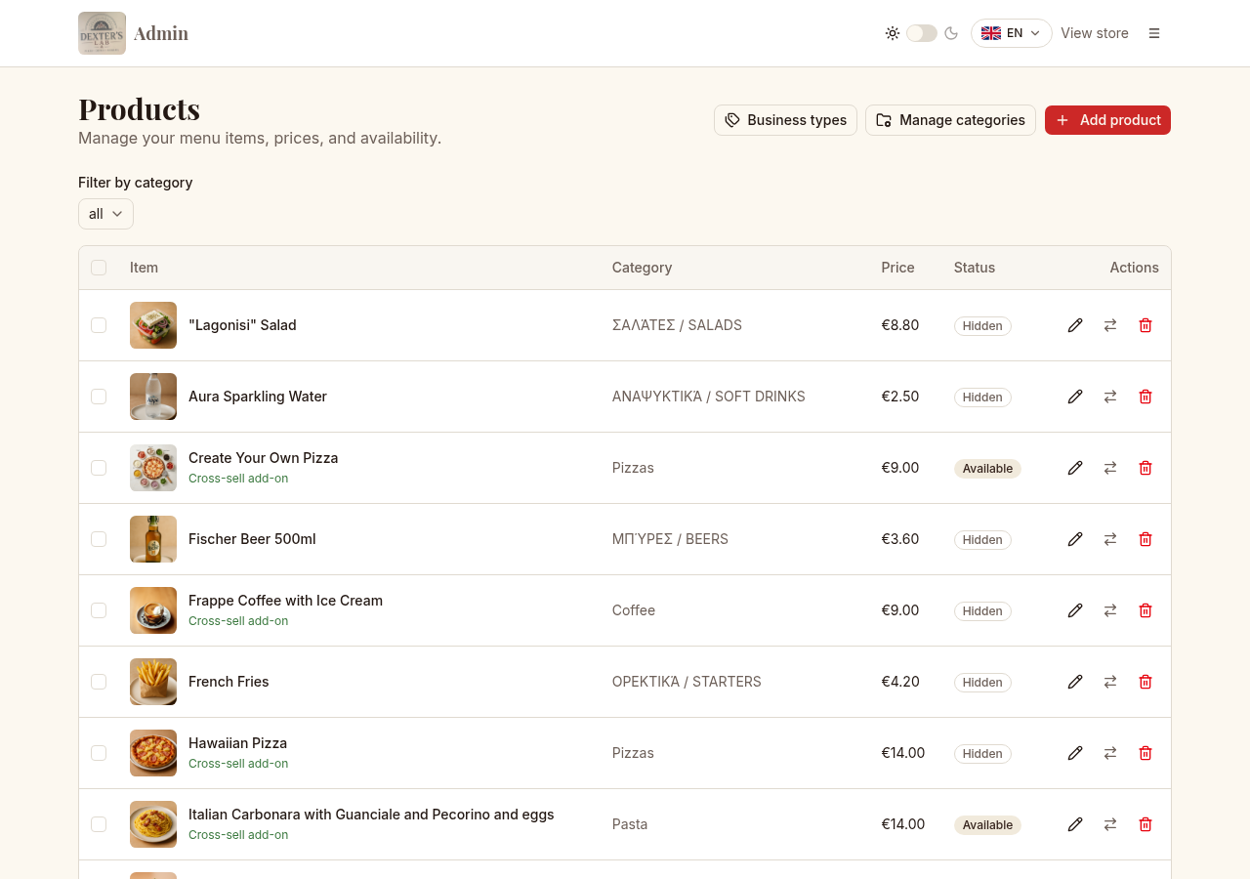The image size is (1250, 879).
Task: Follow the View store link
Action: [1095, 33]
